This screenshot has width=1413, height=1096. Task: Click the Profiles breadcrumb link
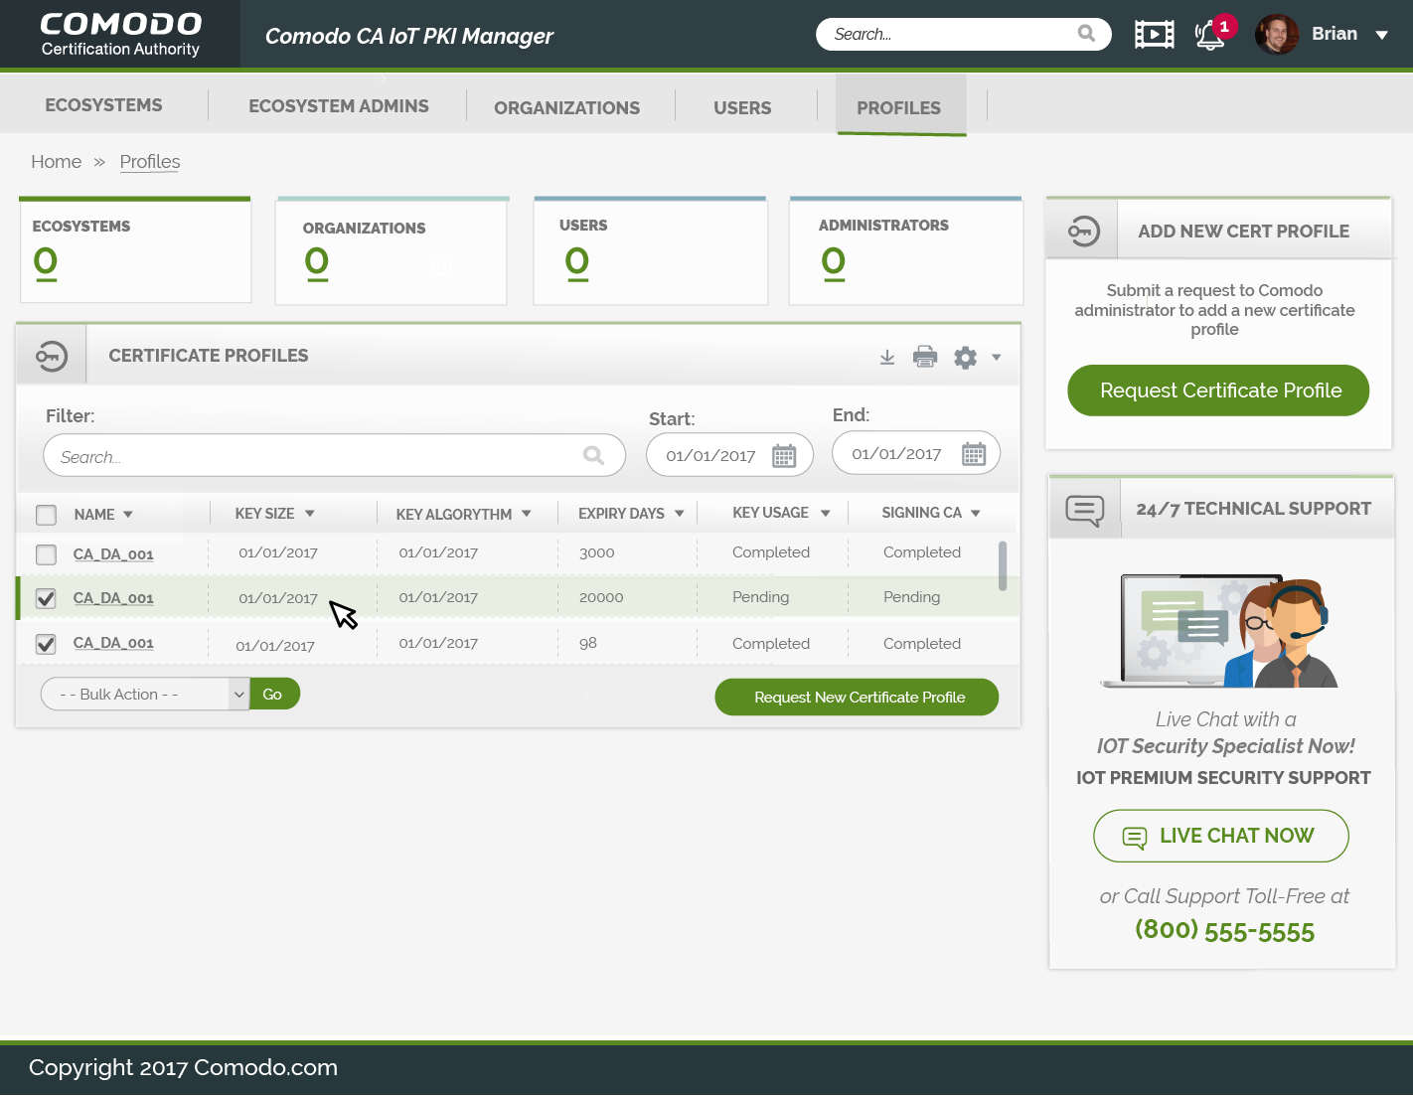click(x=150, y=162)
